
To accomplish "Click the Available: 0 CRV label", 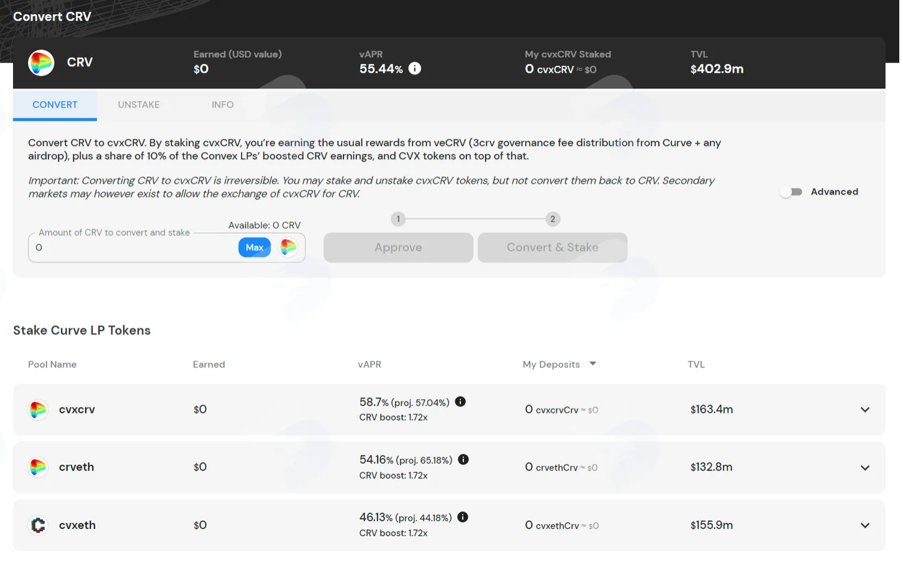I will pos(265,225).
